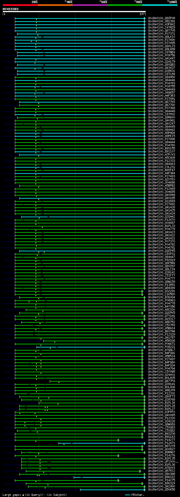Click label UniRef100_Q39831
Screen dimensions: 180x497
tap(161, 71)
